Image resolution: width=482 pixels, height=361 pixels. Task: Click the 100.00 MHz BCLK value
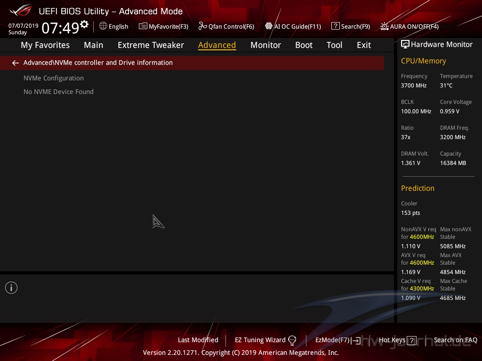coord(416,111)
